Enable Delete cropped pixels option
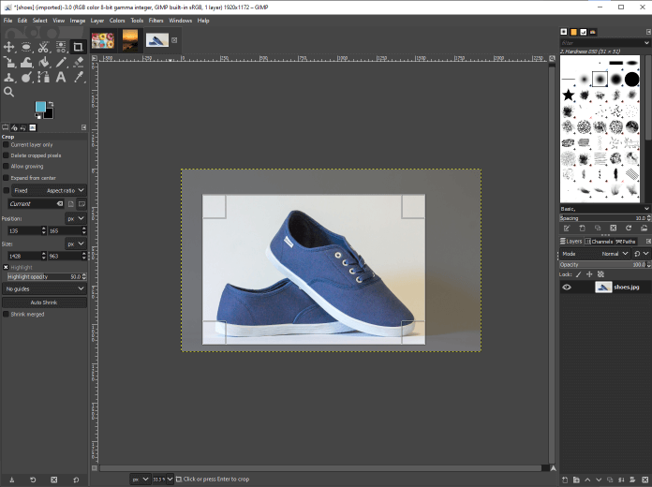652x487 pixels. [x=6, y=155]
